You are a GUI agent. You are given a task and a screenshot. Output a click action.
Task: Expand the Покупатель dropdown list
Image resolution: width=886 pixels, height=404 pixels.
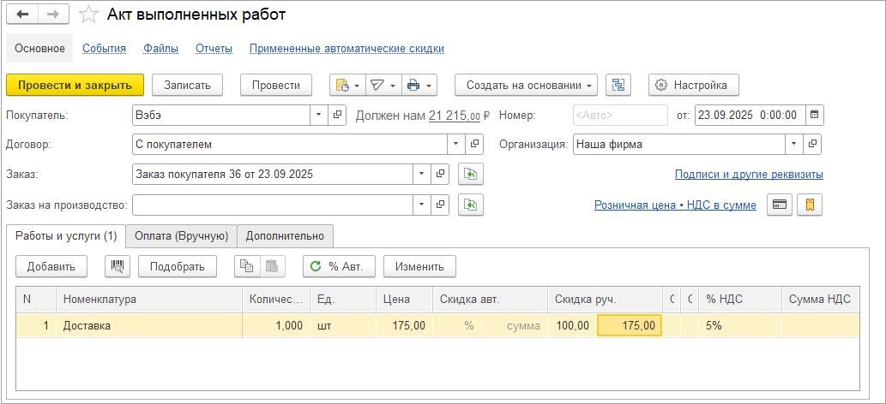coord(318,115)
